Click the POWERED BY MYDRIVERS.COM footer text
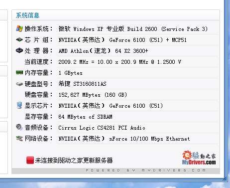The height and width of the screenshot is (188, 230). [x=146, y=171]
